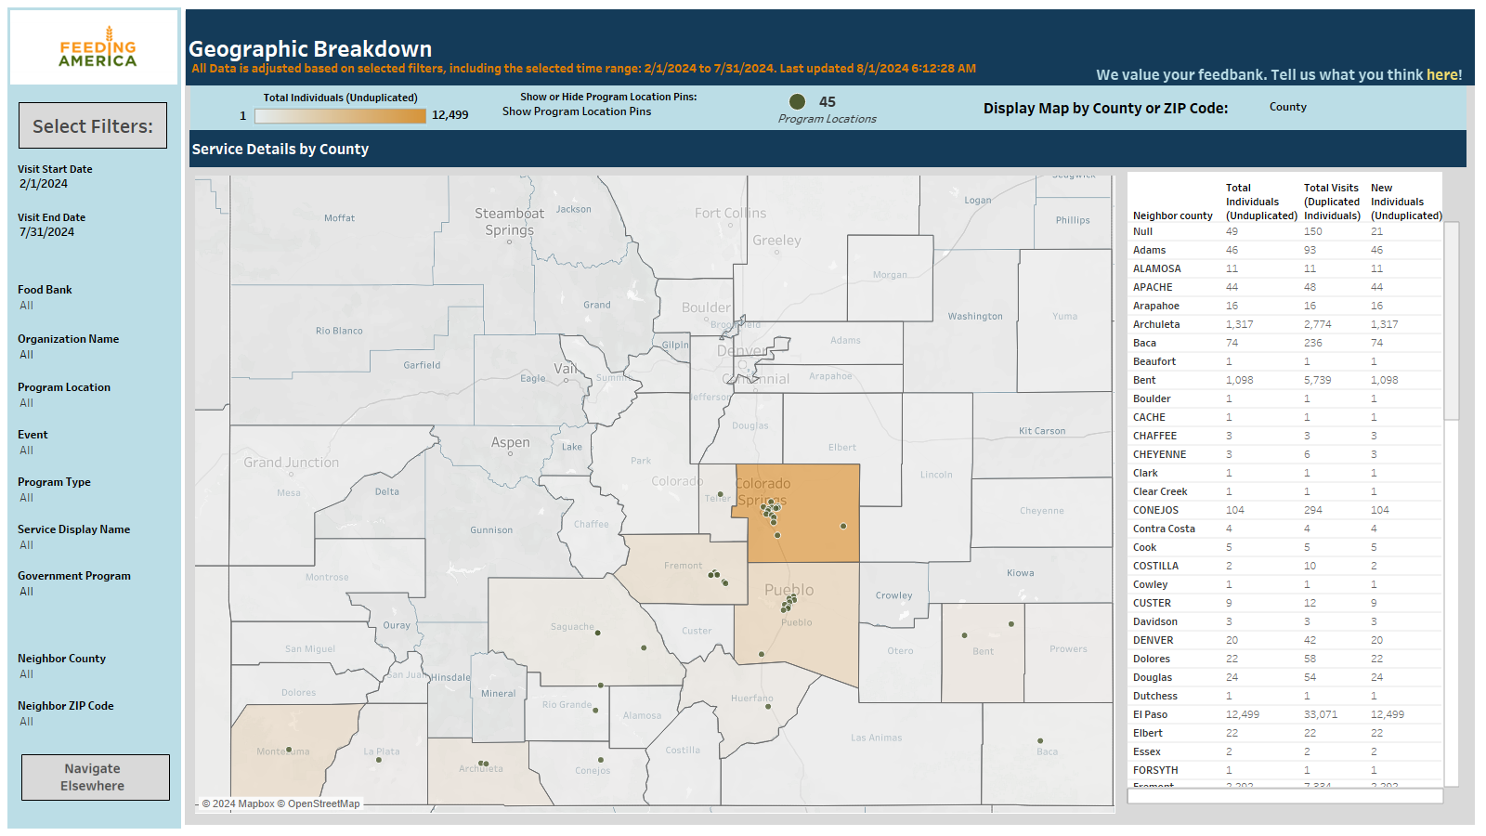Click the Total Individuals (Unduplicated) column header
This screenshot has width=1486, height=836.
pos(1261,202)
